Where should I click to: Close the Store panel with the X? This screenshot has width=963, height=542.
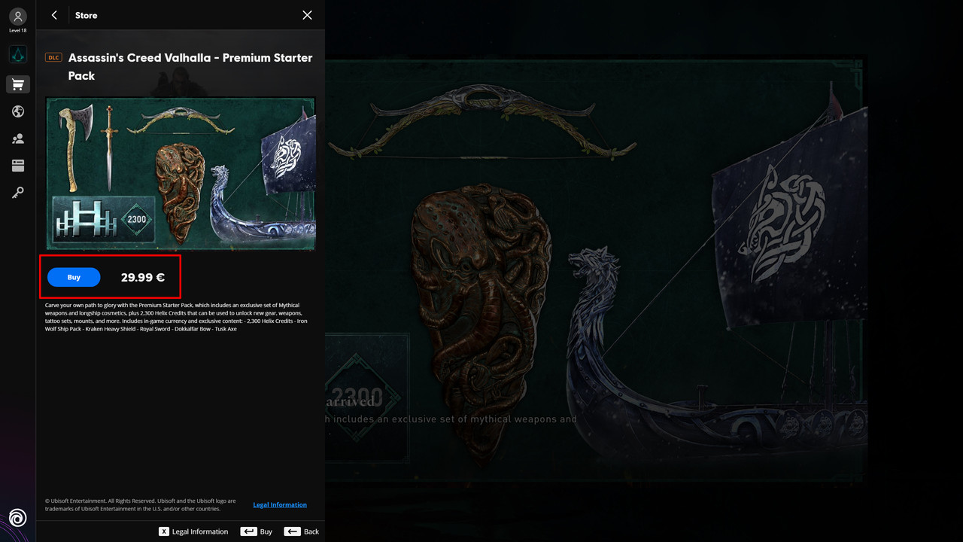click(x=307, y=15)
